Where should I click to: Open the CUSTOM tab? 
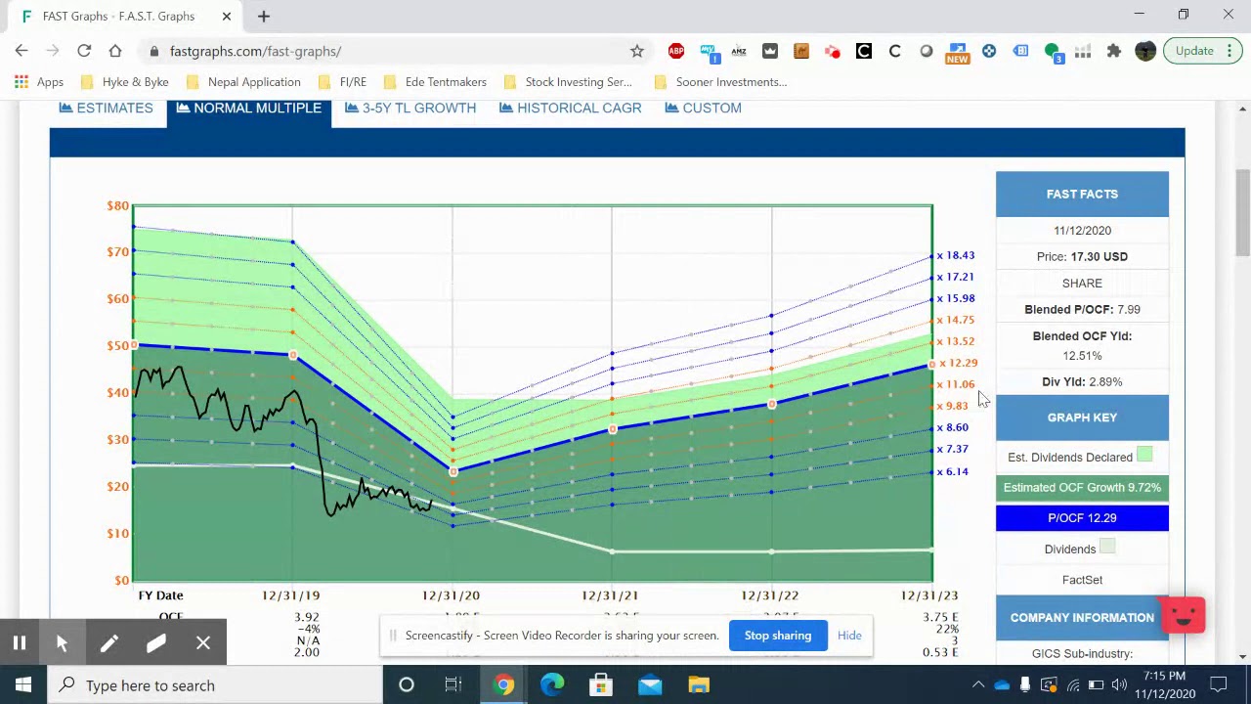point(703,108)
